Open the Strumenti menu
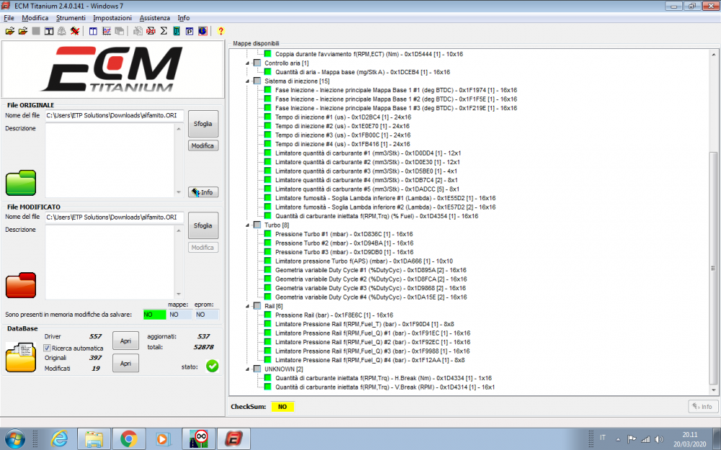 [71, 18]
